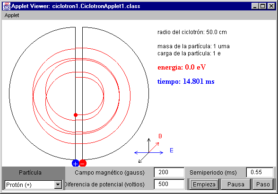
Task: Click the Campo magnético input field showing 200
Action: [169, 172]
